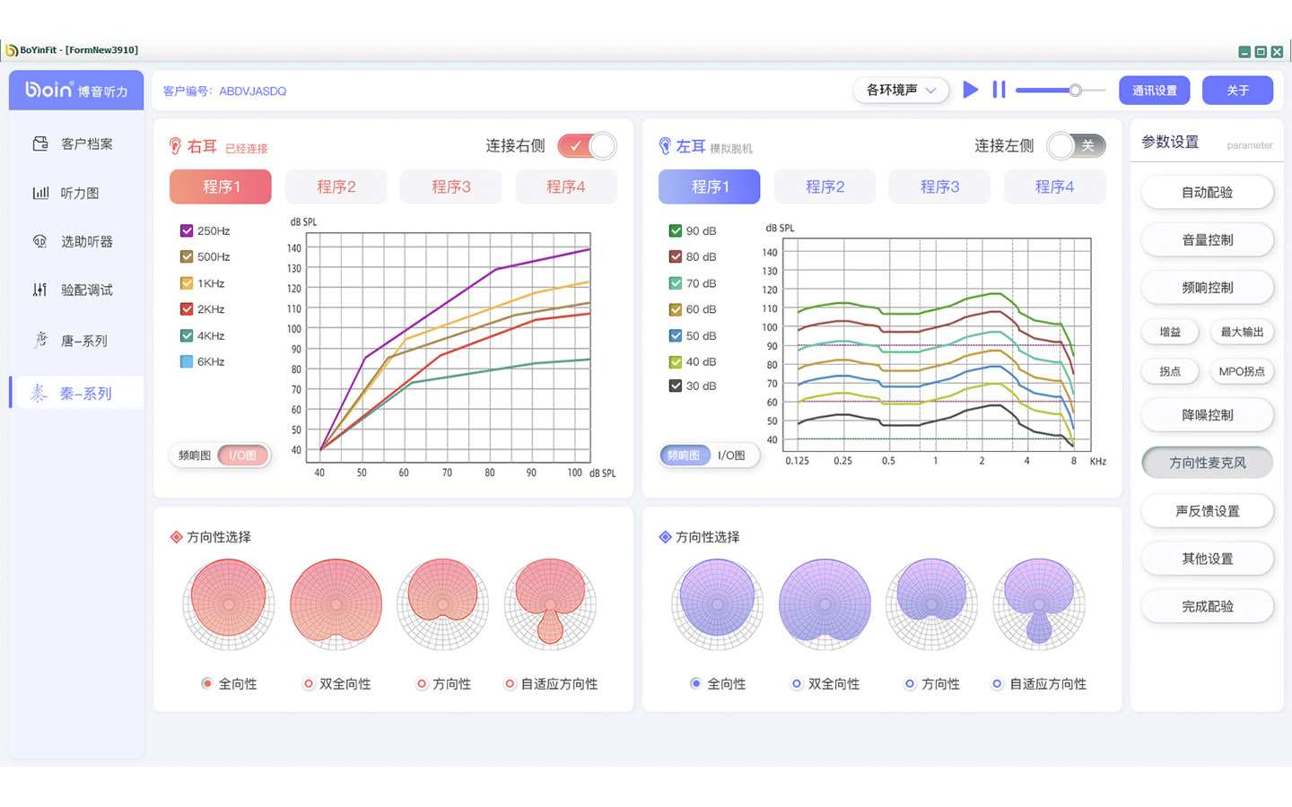1292x807 pixels.
Task: Enable the 连接左侧 connection switch
Action: pyautogui.click(x=1076, y=146)
